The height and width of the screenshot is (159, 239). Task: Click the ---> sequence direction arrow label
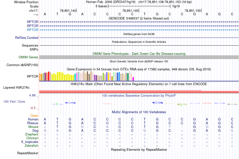tap(35, 15)
